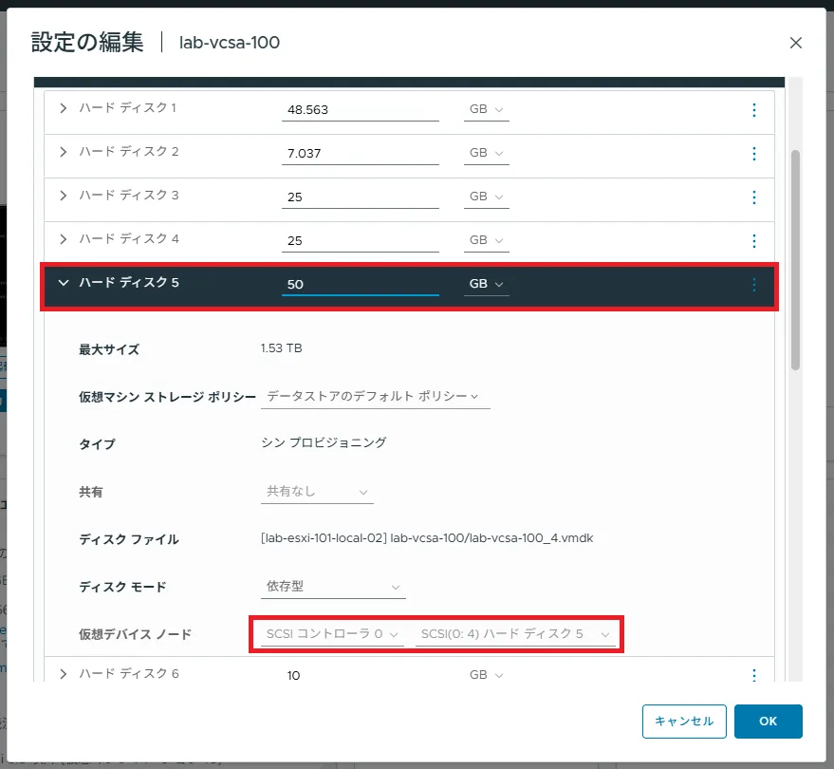Close the 設定の編集 dialog with X
This screenshot has width=834, height=769.
(x=795, y=43)
